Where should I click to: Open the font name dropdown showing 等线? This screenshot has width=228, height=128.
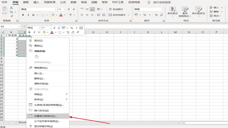(38, 9)
